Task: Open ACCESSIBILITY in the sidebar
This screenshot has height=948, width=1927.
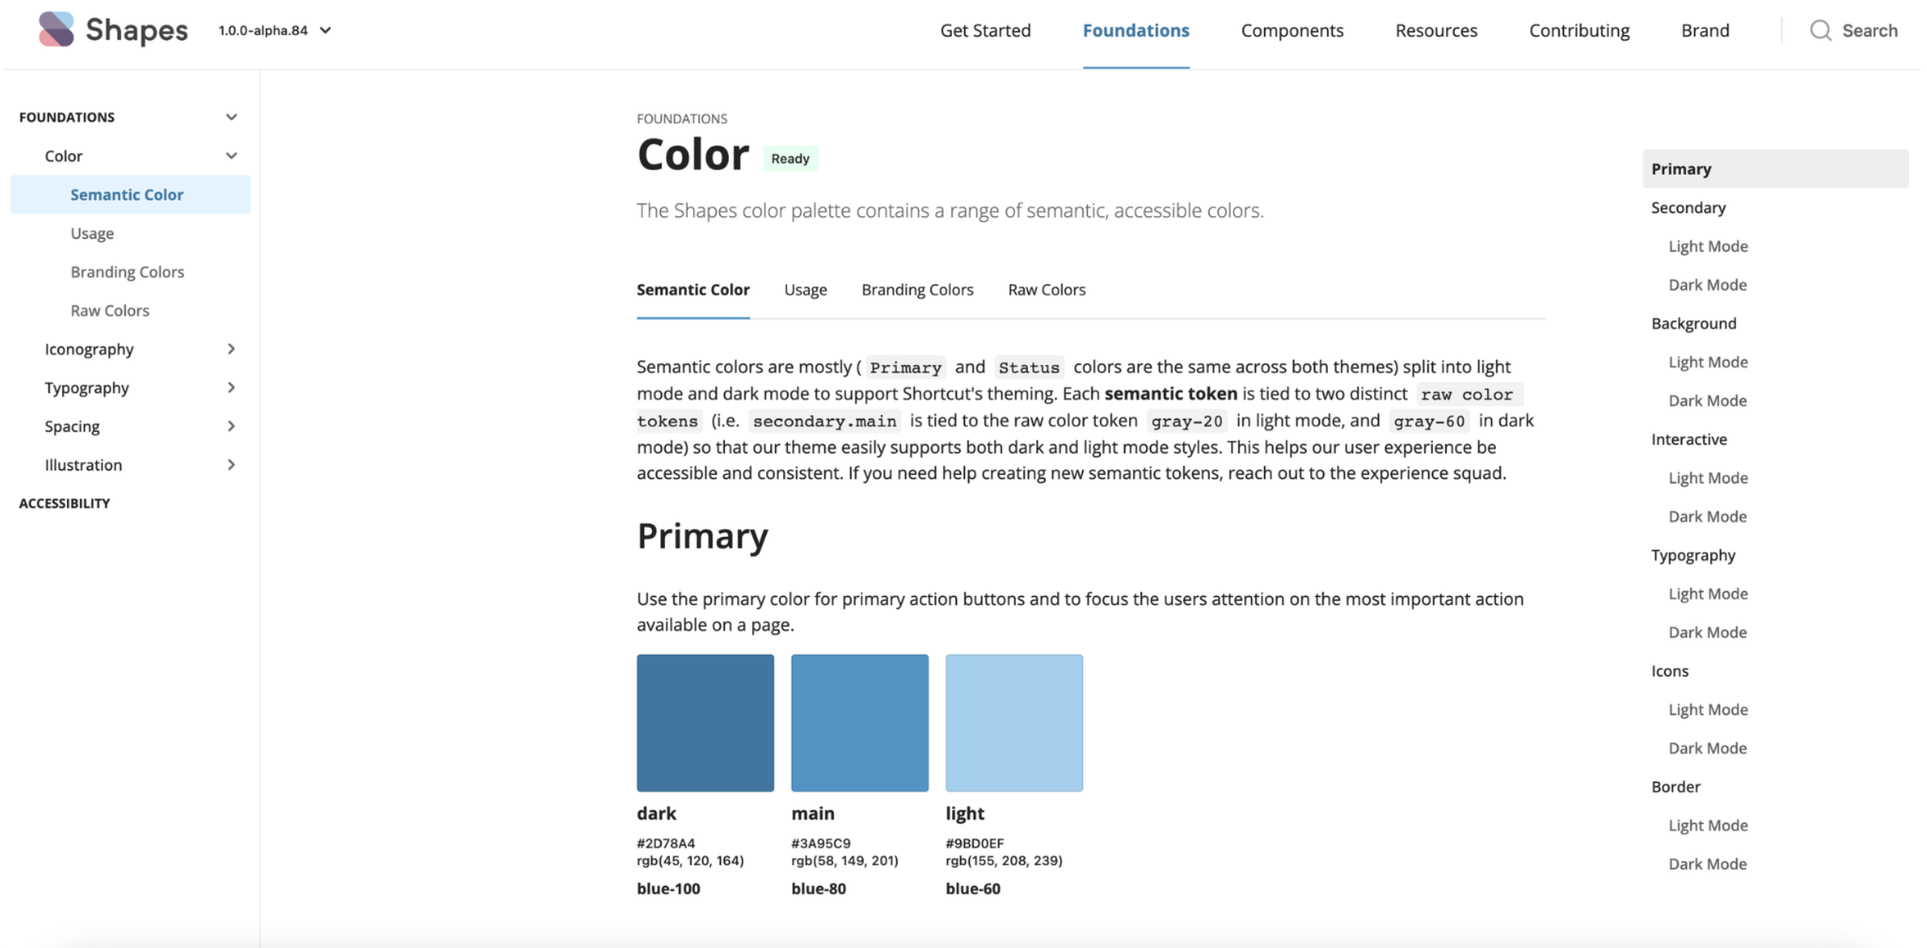Action: coord(64,503)
